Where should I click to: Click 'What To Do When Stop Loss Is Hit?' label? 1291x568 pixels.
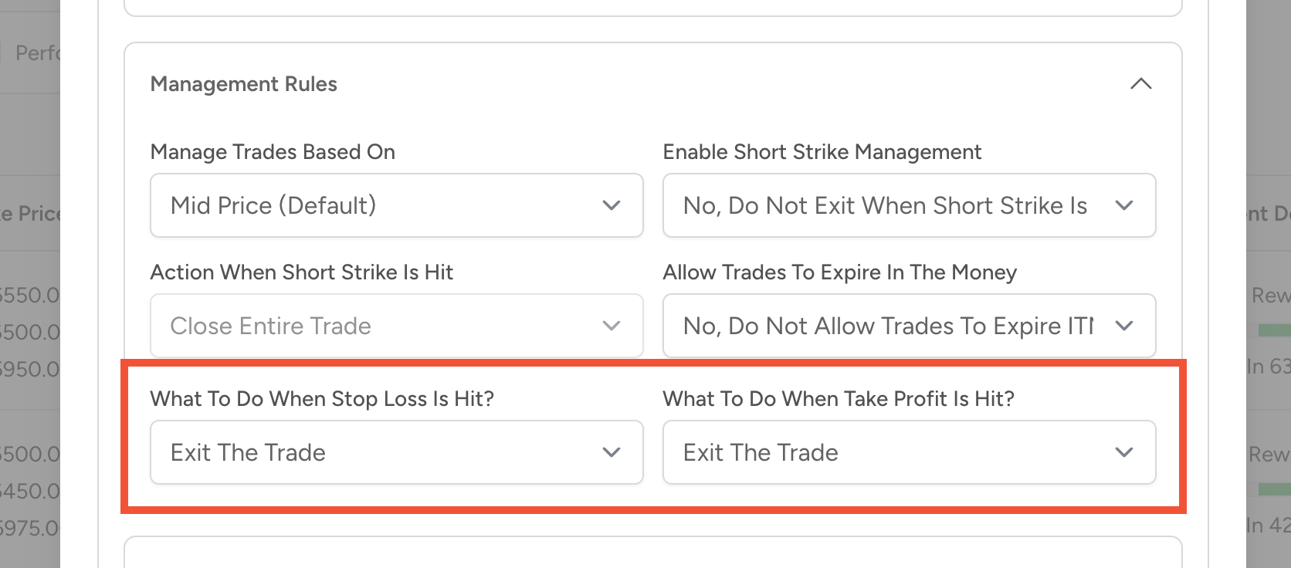pos(322,399)
